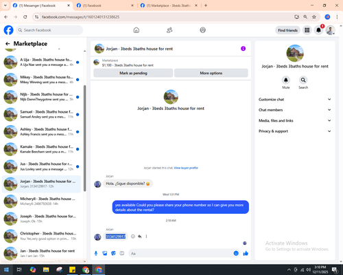Click the Search Facebook field
Screen dimensions: 343x275
[49, 30]
